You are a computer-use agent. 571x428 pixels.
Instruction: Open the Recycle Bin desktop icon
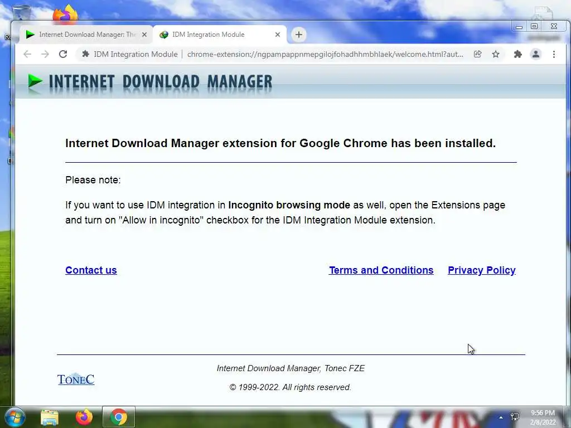coord(21,12)
